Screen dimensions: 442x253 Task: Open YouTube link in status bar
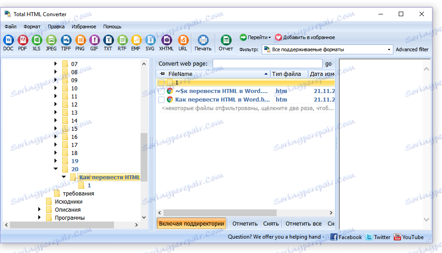click(x=409, y=237)
